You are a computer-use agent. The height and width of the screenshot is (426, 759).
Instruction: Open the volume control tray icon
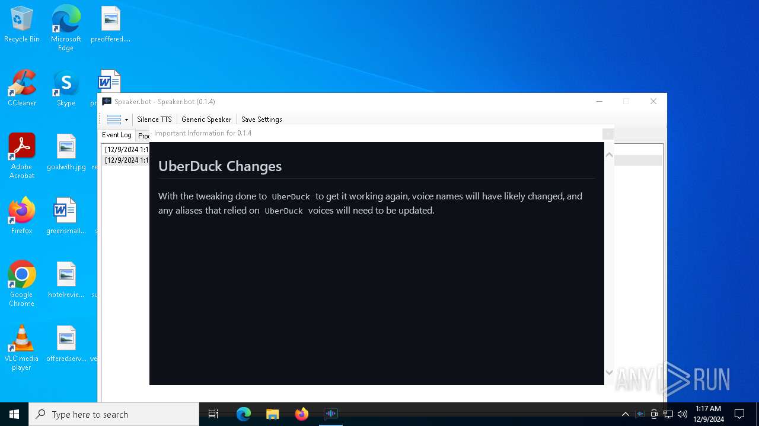[683, 414]
